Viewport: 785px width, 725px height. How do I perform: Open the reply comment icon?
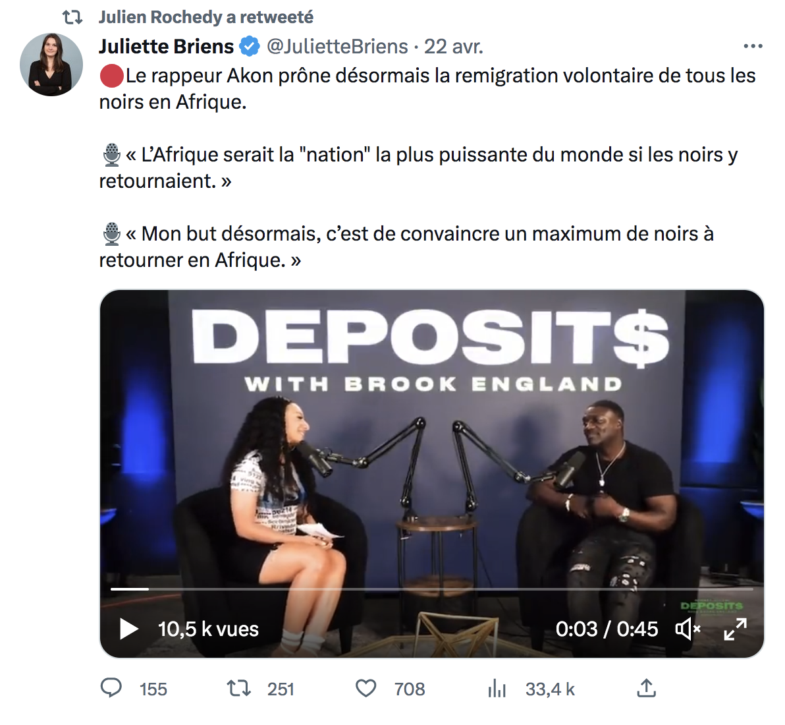coord(111,689)
